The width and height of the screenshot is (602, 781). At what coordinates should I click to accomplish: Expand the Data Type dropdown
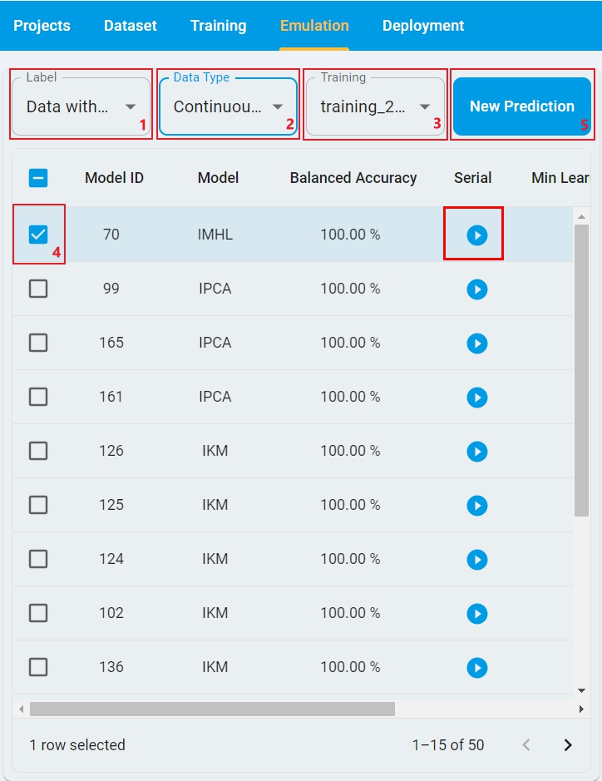(228, 106)
